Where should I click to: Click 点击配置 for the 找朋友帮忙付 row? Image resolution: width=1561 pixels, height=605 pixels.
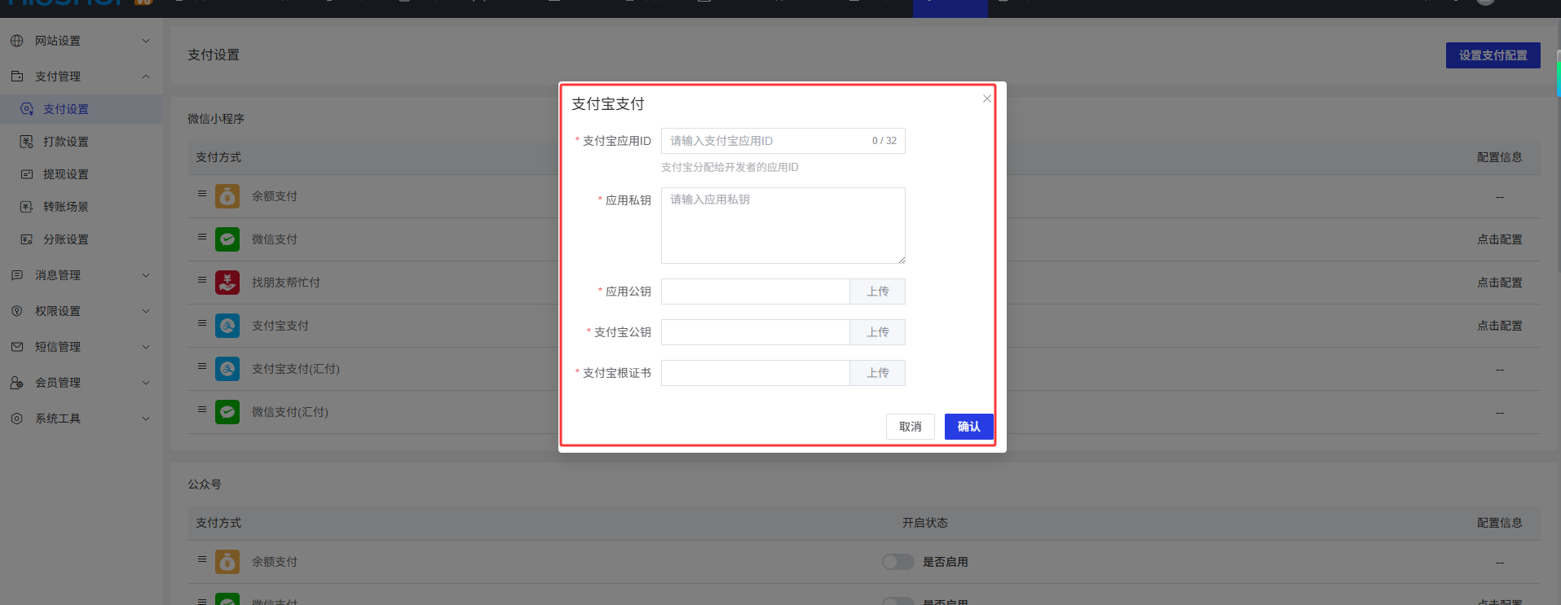pyautogui.click(x=1500, y=283)
